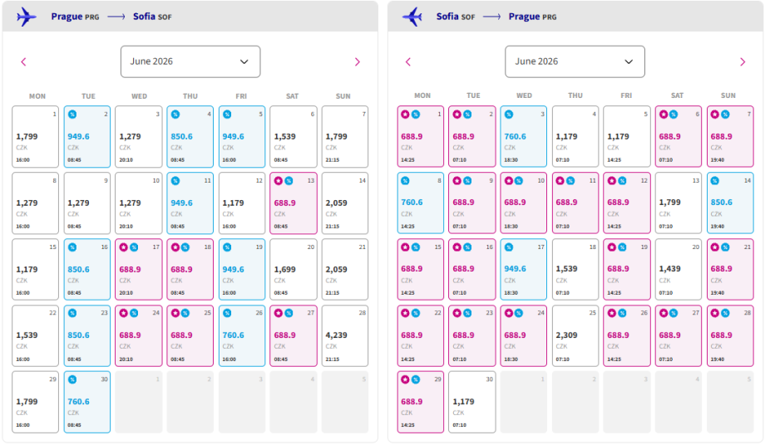Click the pink star icon on Prague–Sofia June 13
Image resolution: width=765 pixels, height=445 pixels.
pos(278,180)
